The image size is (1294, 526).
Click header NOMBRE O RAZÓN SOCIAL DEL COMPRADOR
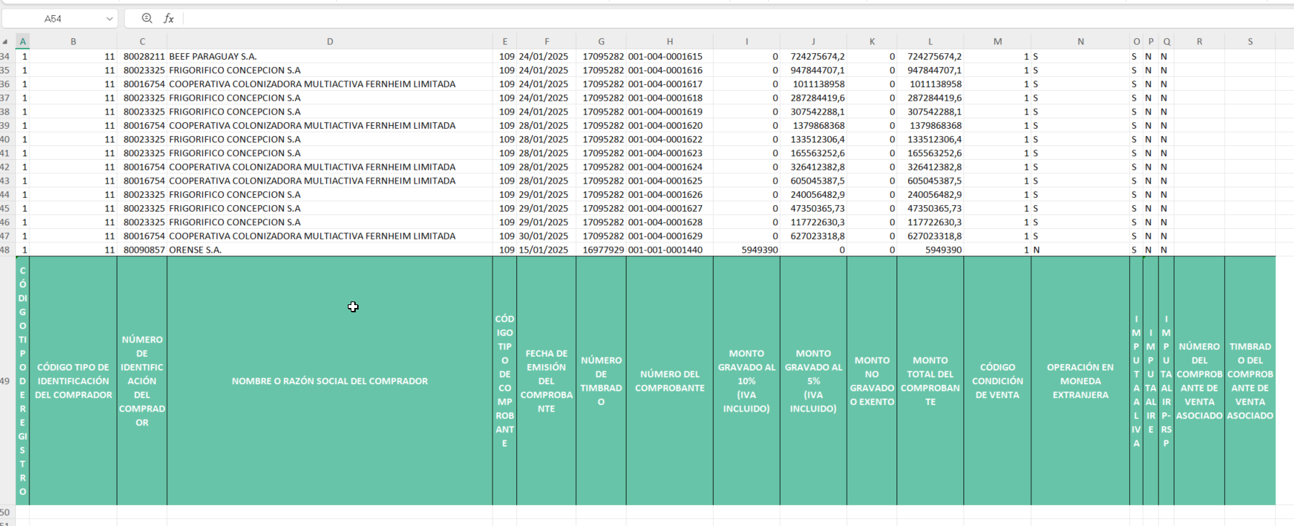click(330, 381)
